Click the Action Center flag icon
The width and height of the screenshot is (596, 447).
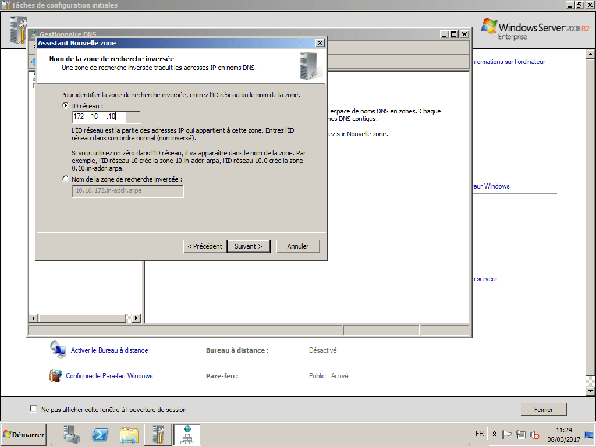click(x=507, y=434)
